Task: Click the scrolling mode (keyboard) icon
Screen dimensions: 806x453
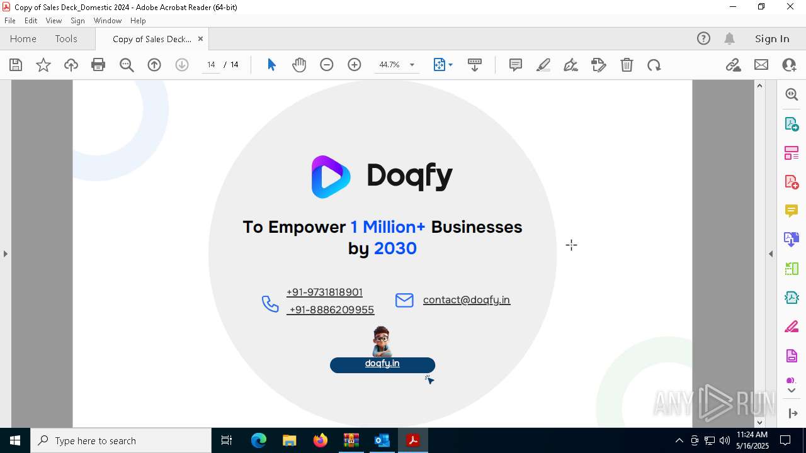Action: coord(475,65)
